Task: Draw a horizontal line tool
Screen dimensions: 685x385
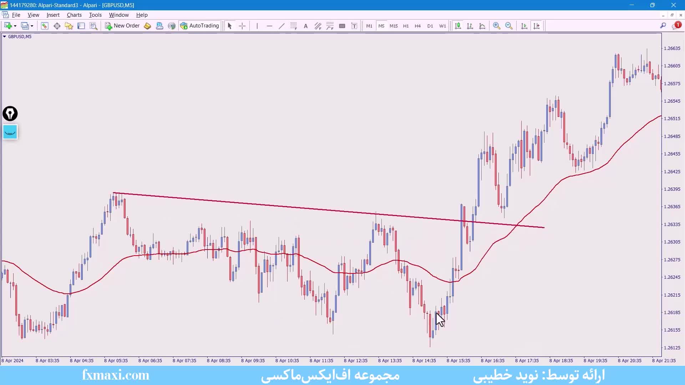Action: click(x=269, y=26)
